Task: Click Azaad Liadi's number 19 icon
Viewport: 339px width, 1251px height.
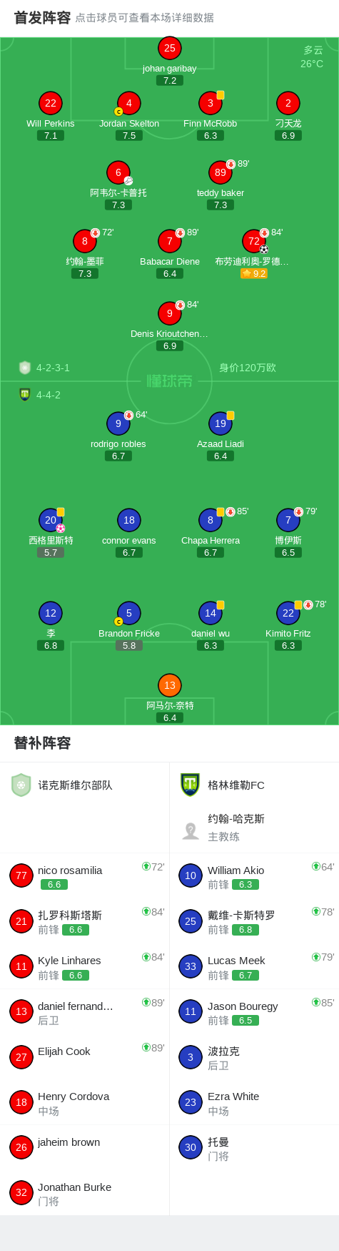Action: pyautogui.click(x=221, y=423)
